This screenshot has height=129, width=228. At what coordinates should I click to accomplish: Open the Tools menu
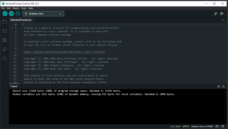point(24,8)
